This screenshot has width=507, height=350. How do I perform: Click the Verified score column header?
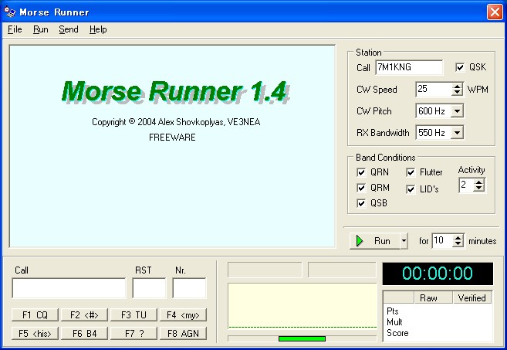point(472,298)
